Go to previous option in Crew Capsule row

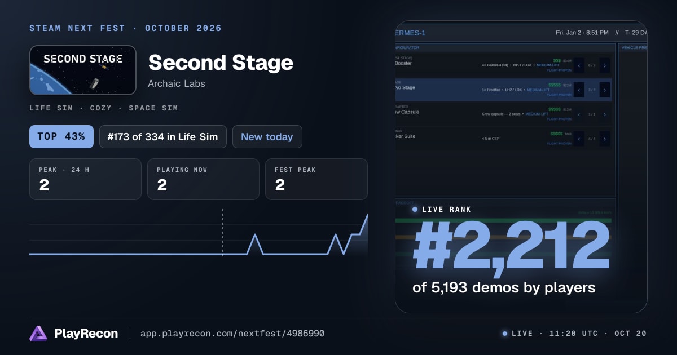coord(579,114)
